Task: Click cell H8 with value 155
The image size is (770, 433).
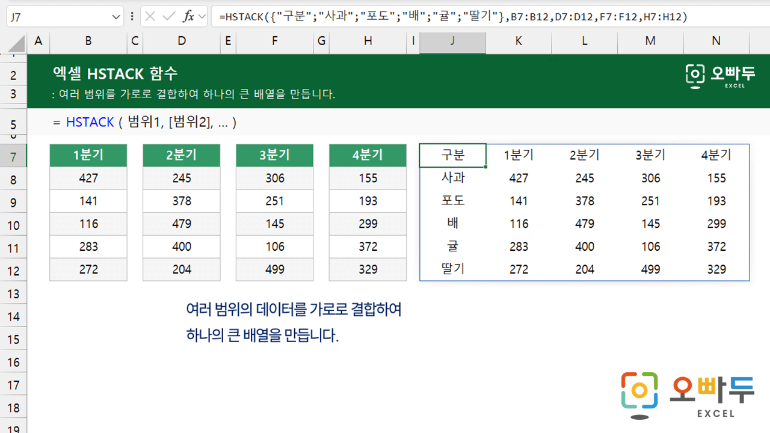Action: pyautogui.click(x=368, y=178)
